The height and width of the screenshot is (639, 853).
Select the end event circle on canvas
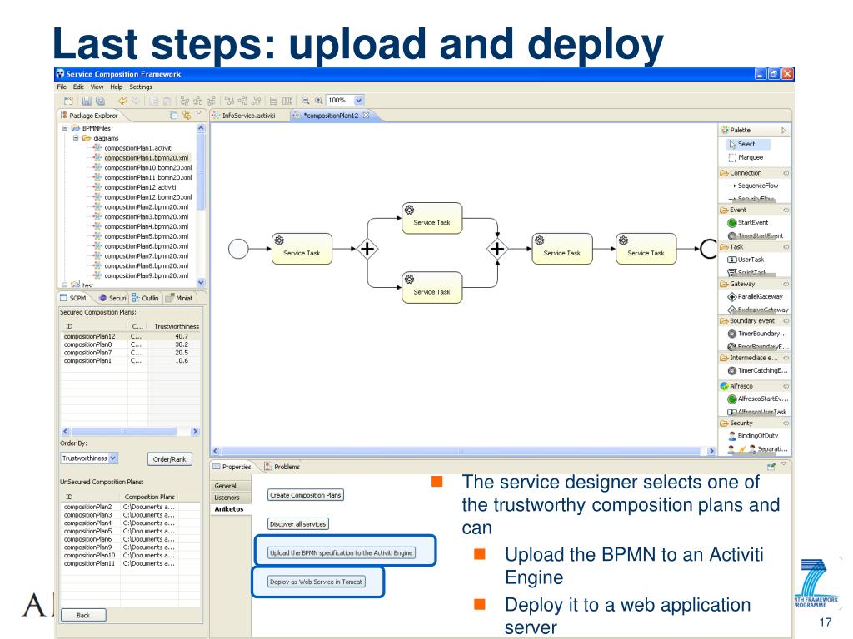pos(709,249)
